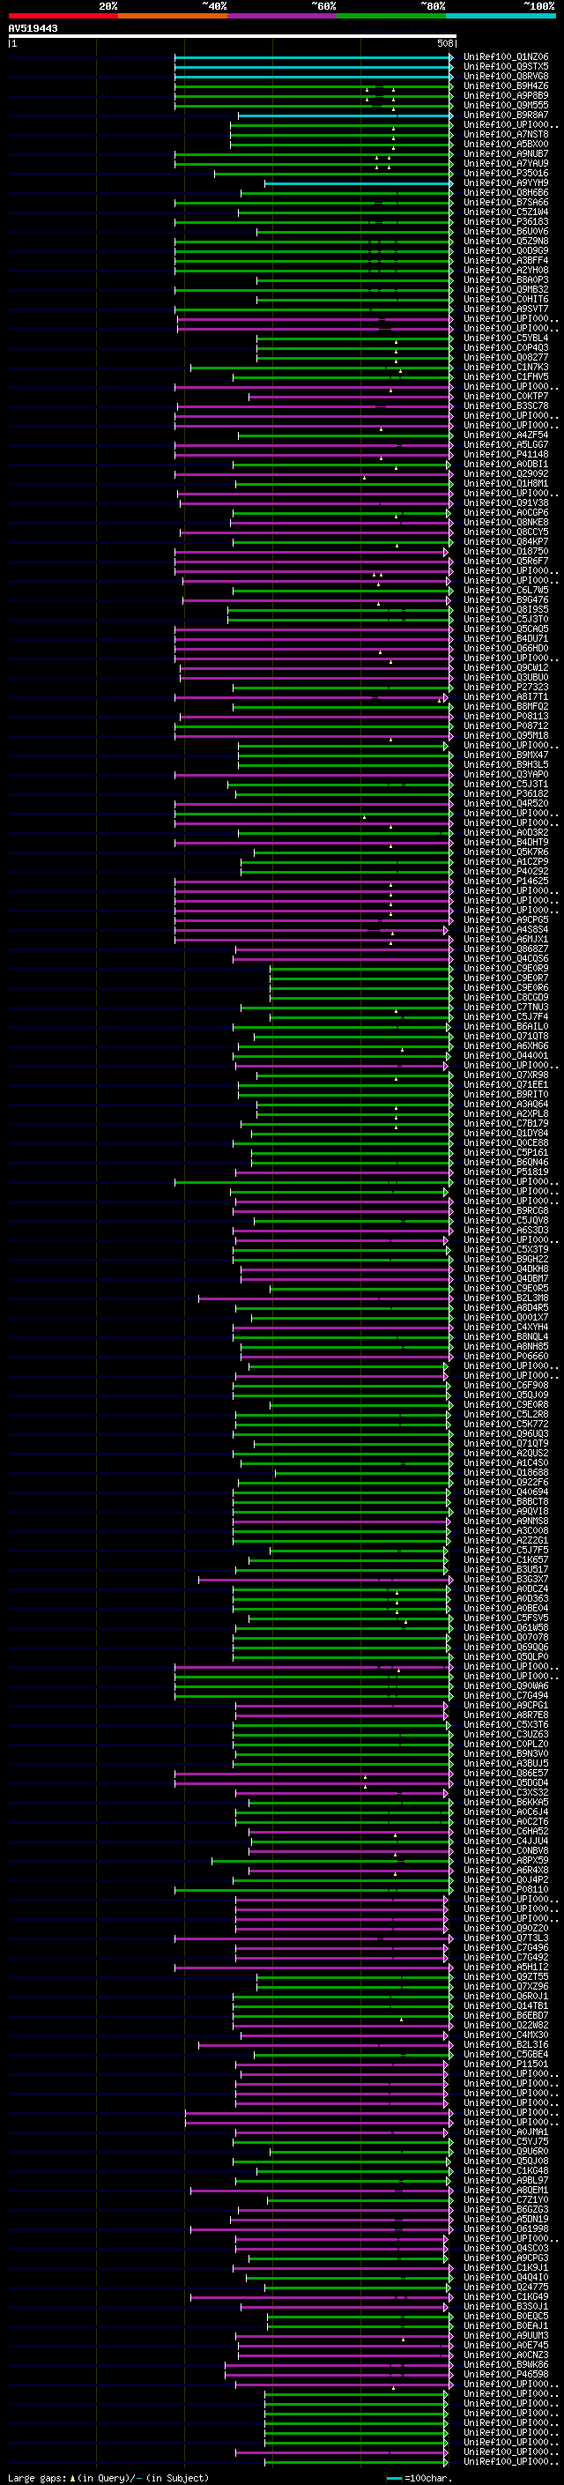Select hit label UniRef100_P08712

pos(506,726)
